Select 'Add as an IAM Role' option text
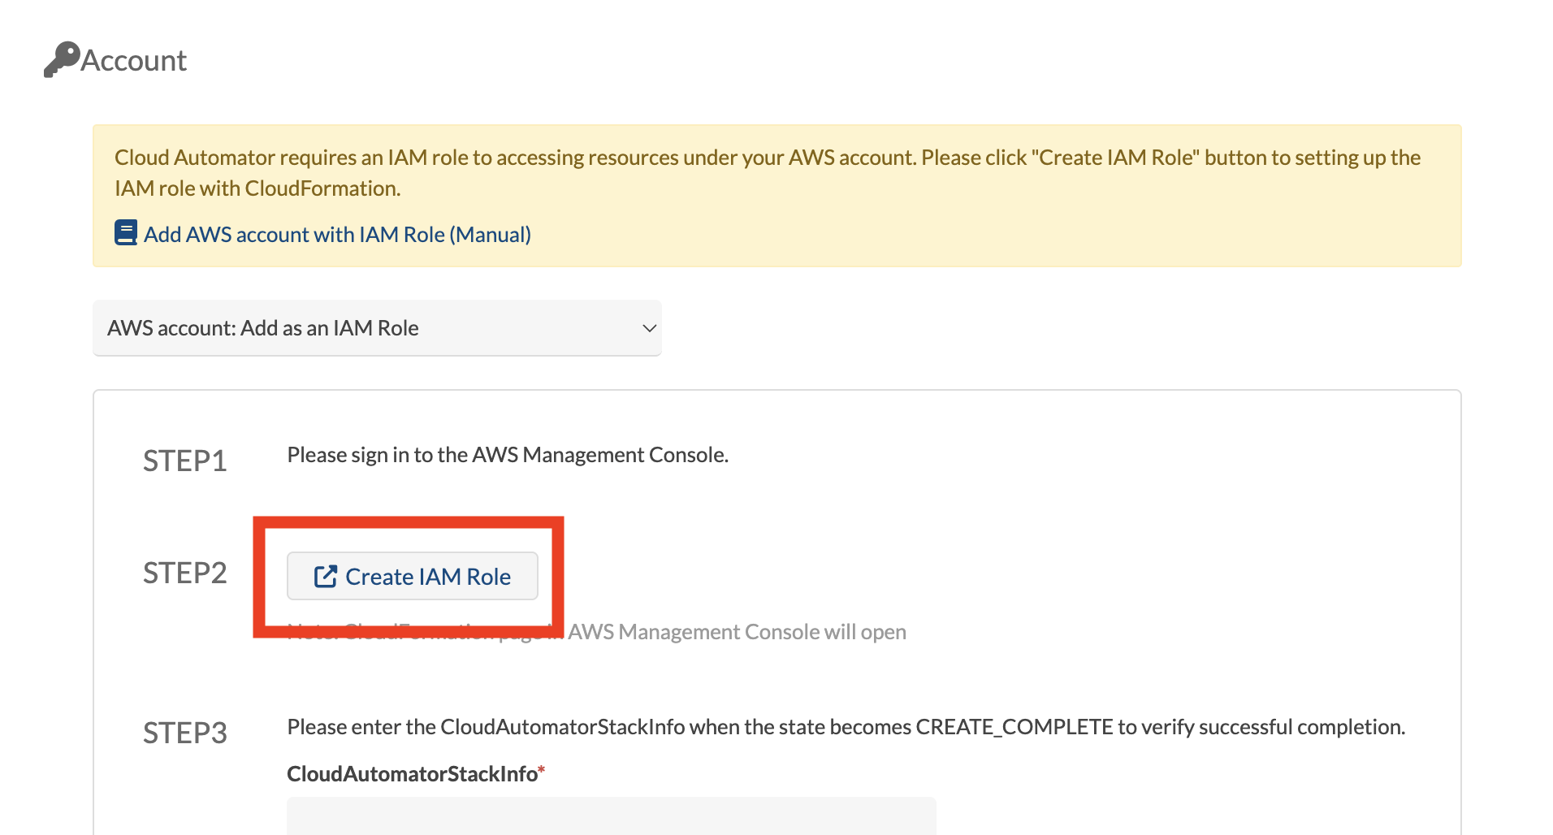This screenshot has height=835, width=1553. point(330,328)
